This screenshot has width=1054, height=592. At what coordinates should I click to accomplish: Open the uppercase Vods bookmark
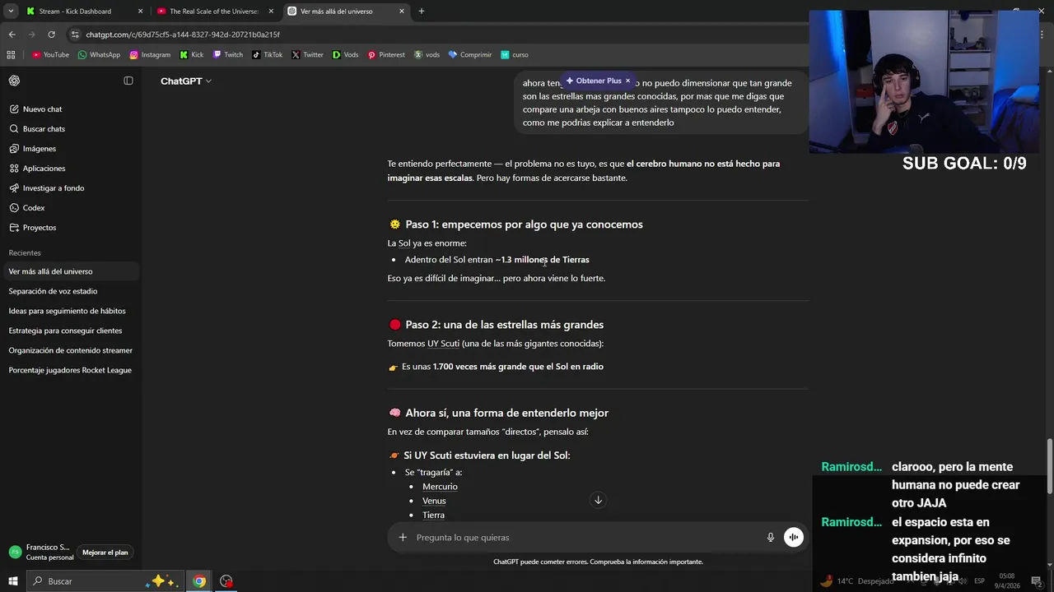pyautogui.click(x=346, y=55)
